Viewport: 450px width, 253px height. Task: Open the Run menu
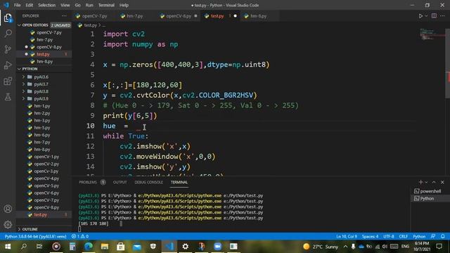pos(89,5)
